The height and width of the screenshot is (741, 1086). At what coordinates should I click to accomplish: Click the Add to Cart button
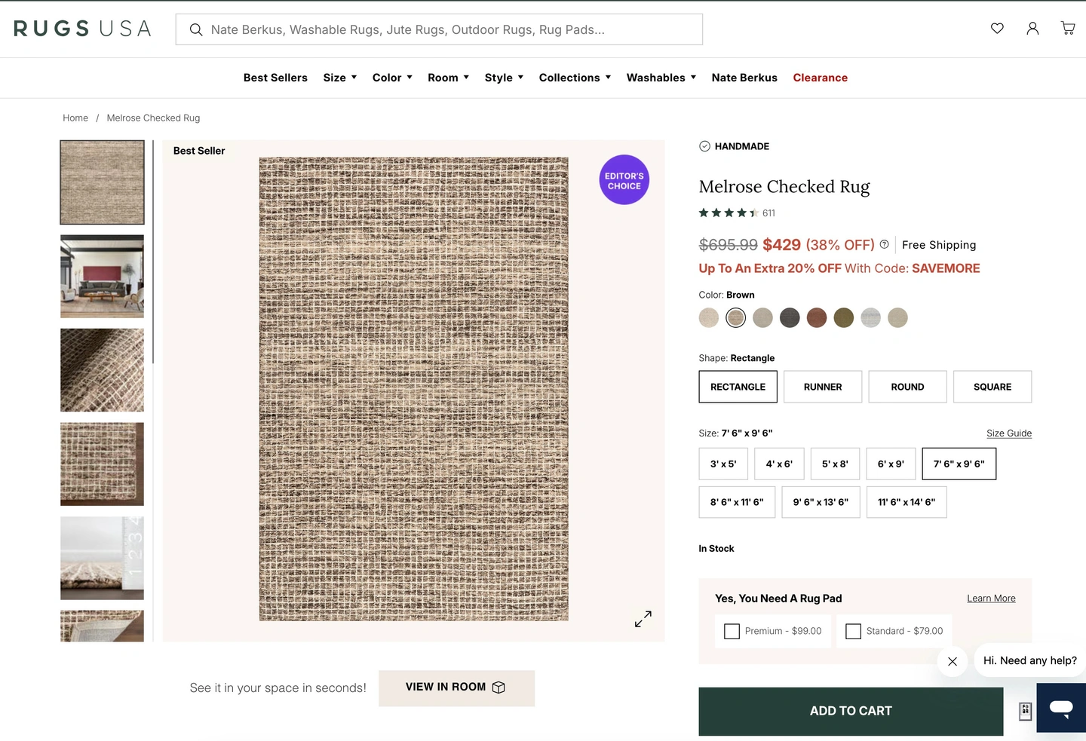point(851,711)
